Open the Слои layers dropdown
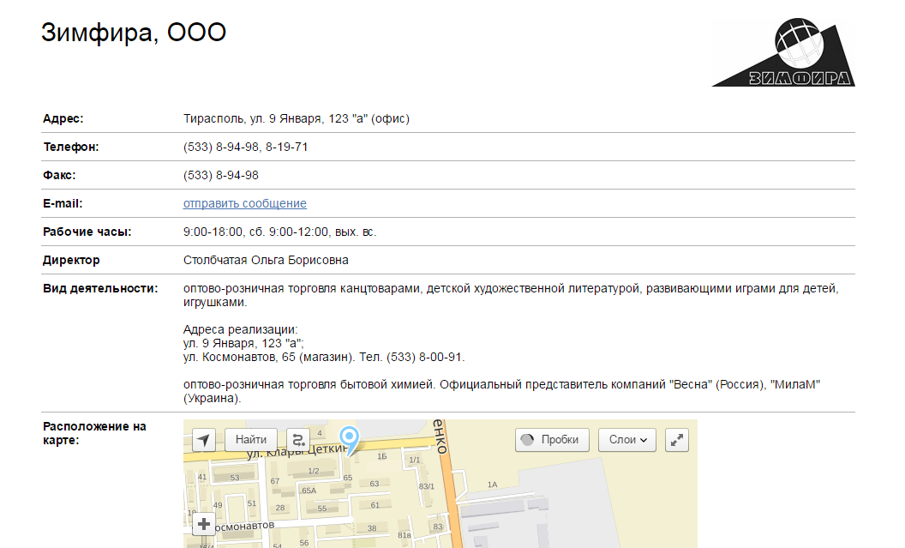 (x=626, y=440)
